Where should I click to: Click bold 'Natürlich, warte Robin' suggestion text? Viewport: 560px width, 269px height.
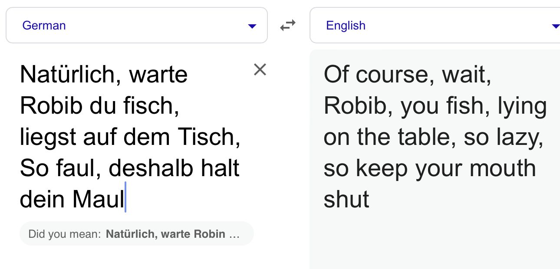coord(165,234)
